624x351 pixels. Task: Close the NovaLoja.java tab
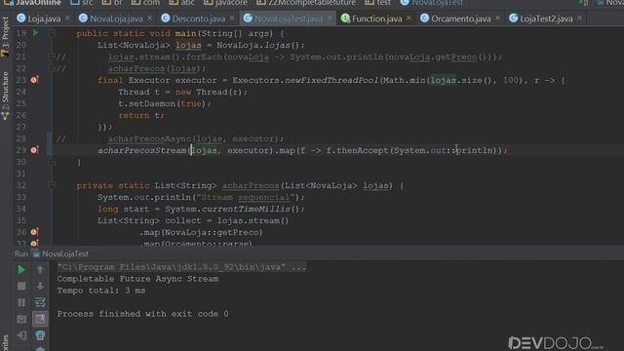(149, 18)
